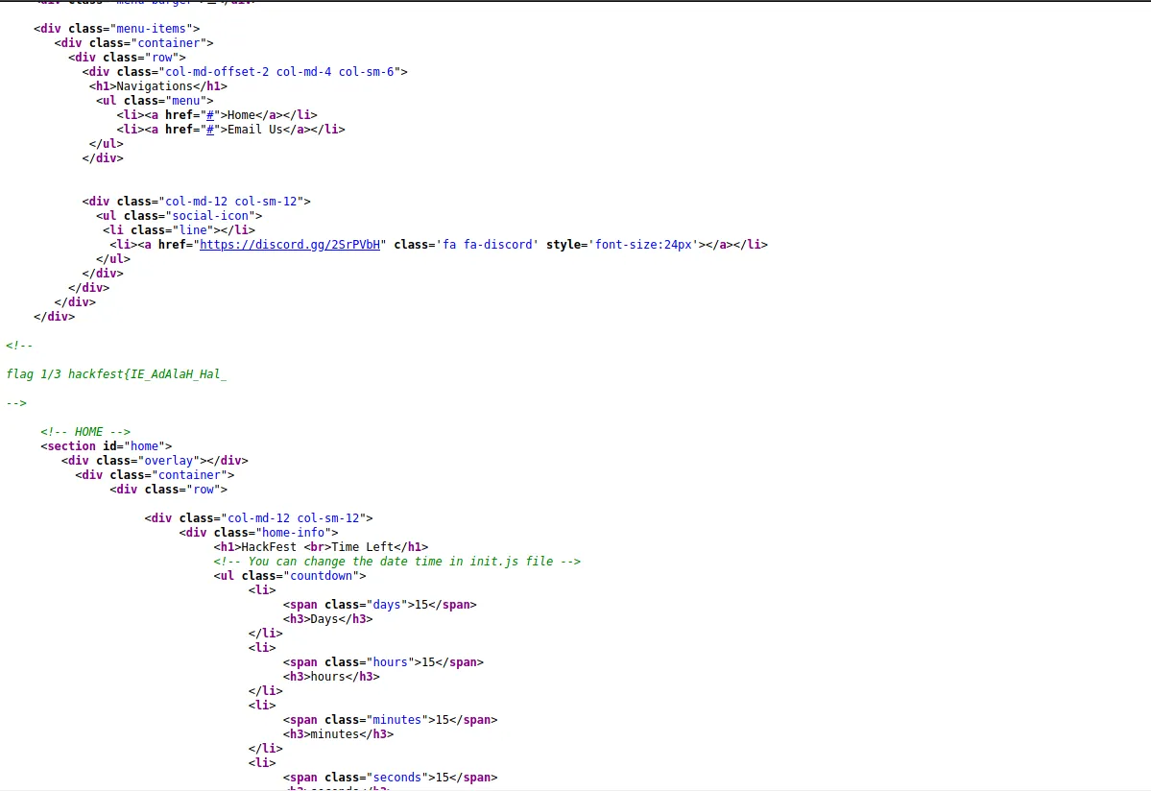Image resolution: width=1151 pixels, height=791 pixels.
Task: Select the menu-items class name
Action: pyautogui.click(x=150, y=29)
